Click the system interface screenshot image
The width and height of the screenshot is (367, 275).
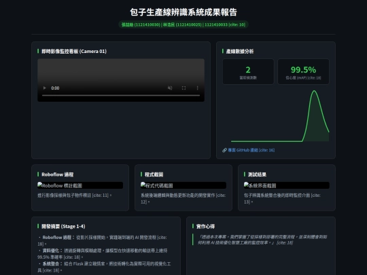(287, 185)
